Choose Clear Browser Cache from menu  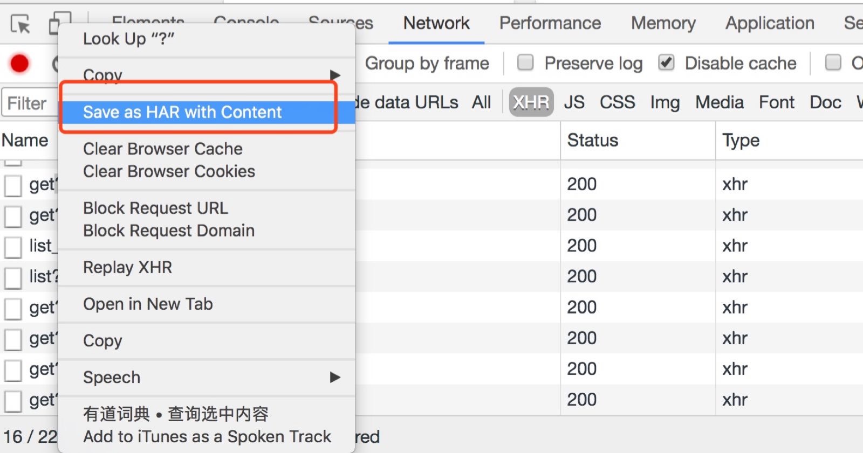(x=162, y=149)
